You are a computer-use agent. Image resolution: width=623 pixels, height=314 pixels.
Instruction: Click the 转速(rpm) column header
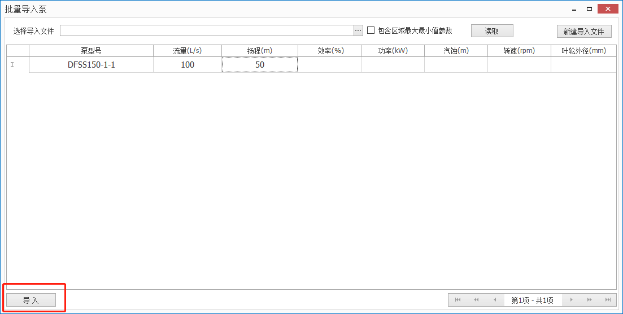(x=519, y=51)
